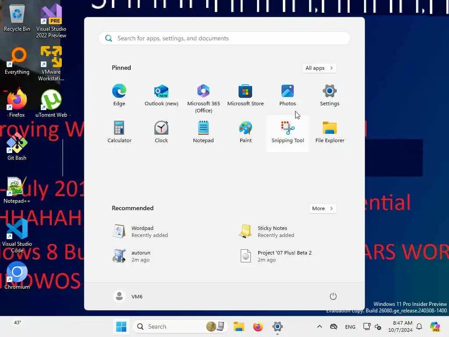Viewport: 449px width, 337px height.
Task: Switch to Settings on the taskbar
Action: pos(278,326)
